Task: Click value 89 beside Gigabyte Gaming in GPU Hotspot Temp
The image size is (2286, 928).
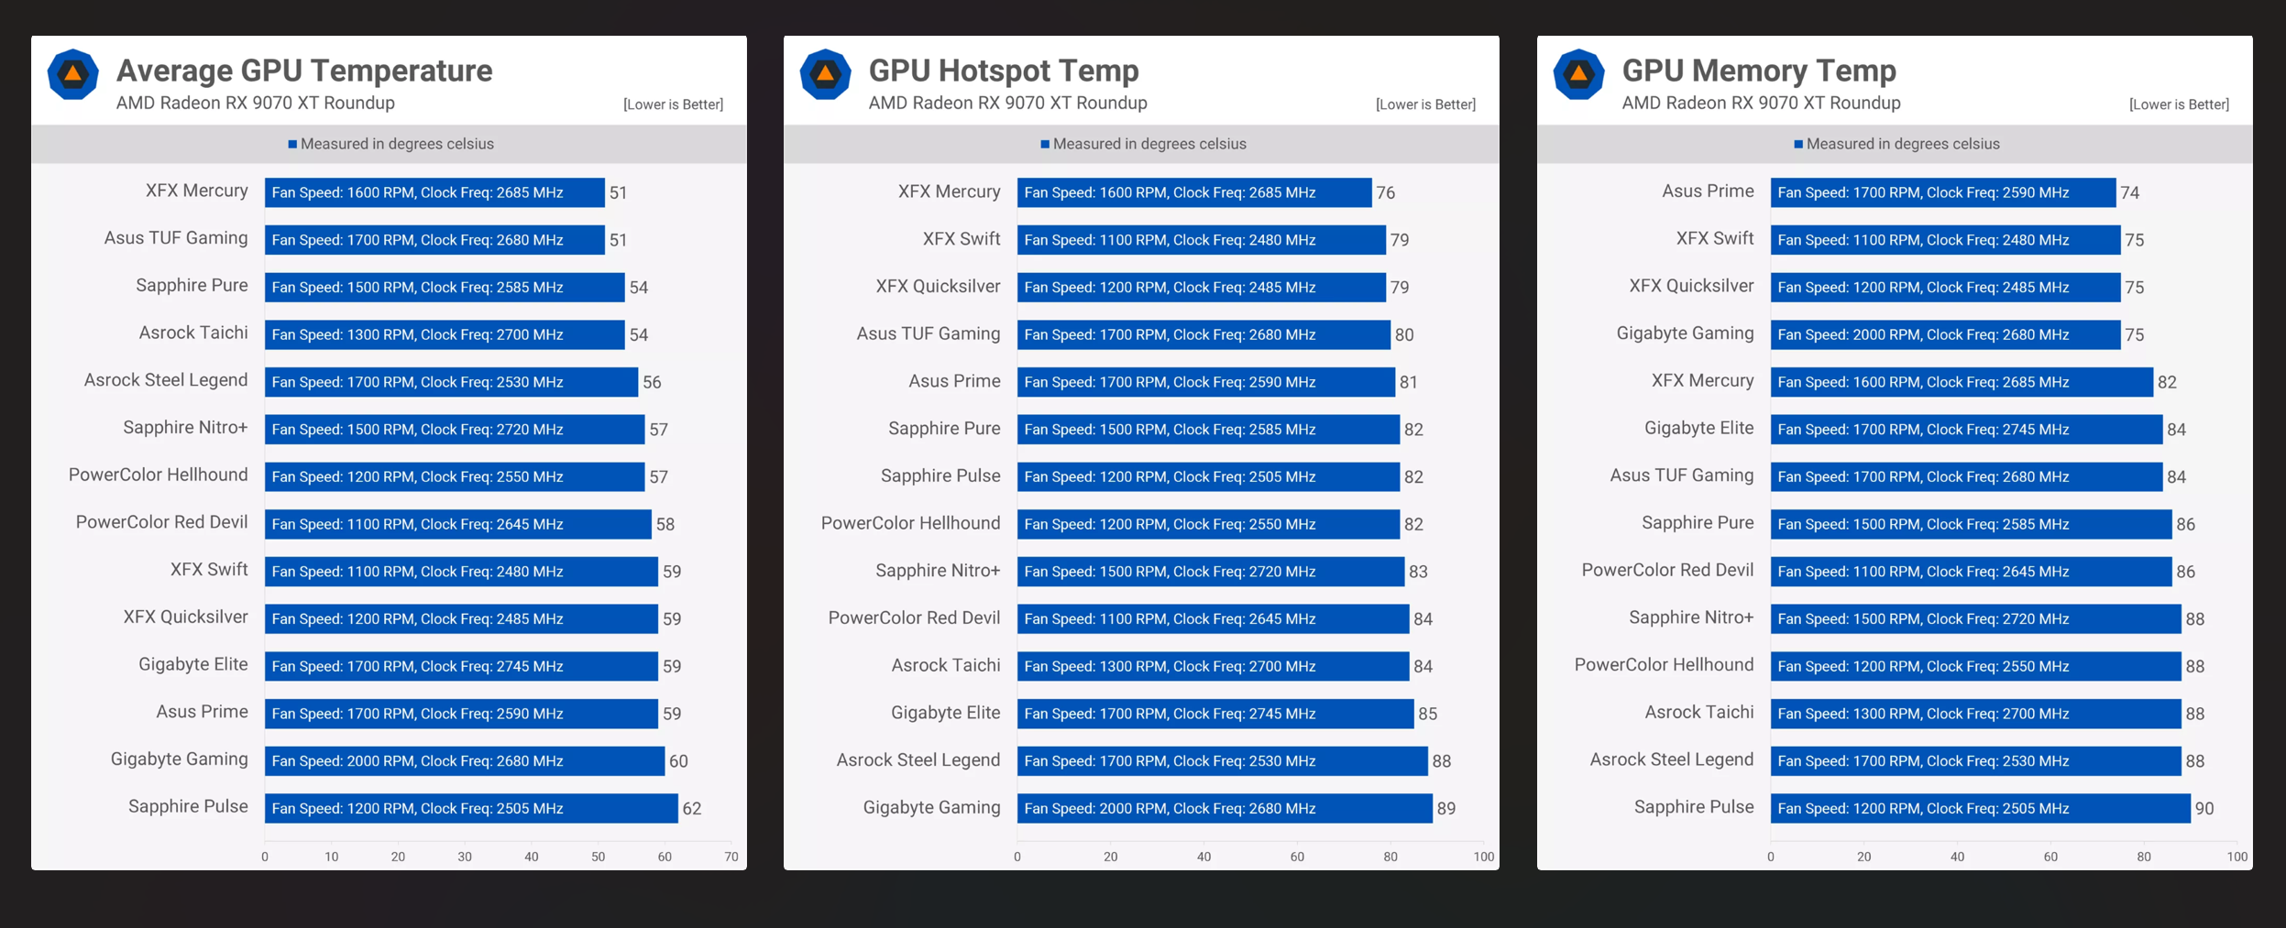Action: click(1446, 809)
